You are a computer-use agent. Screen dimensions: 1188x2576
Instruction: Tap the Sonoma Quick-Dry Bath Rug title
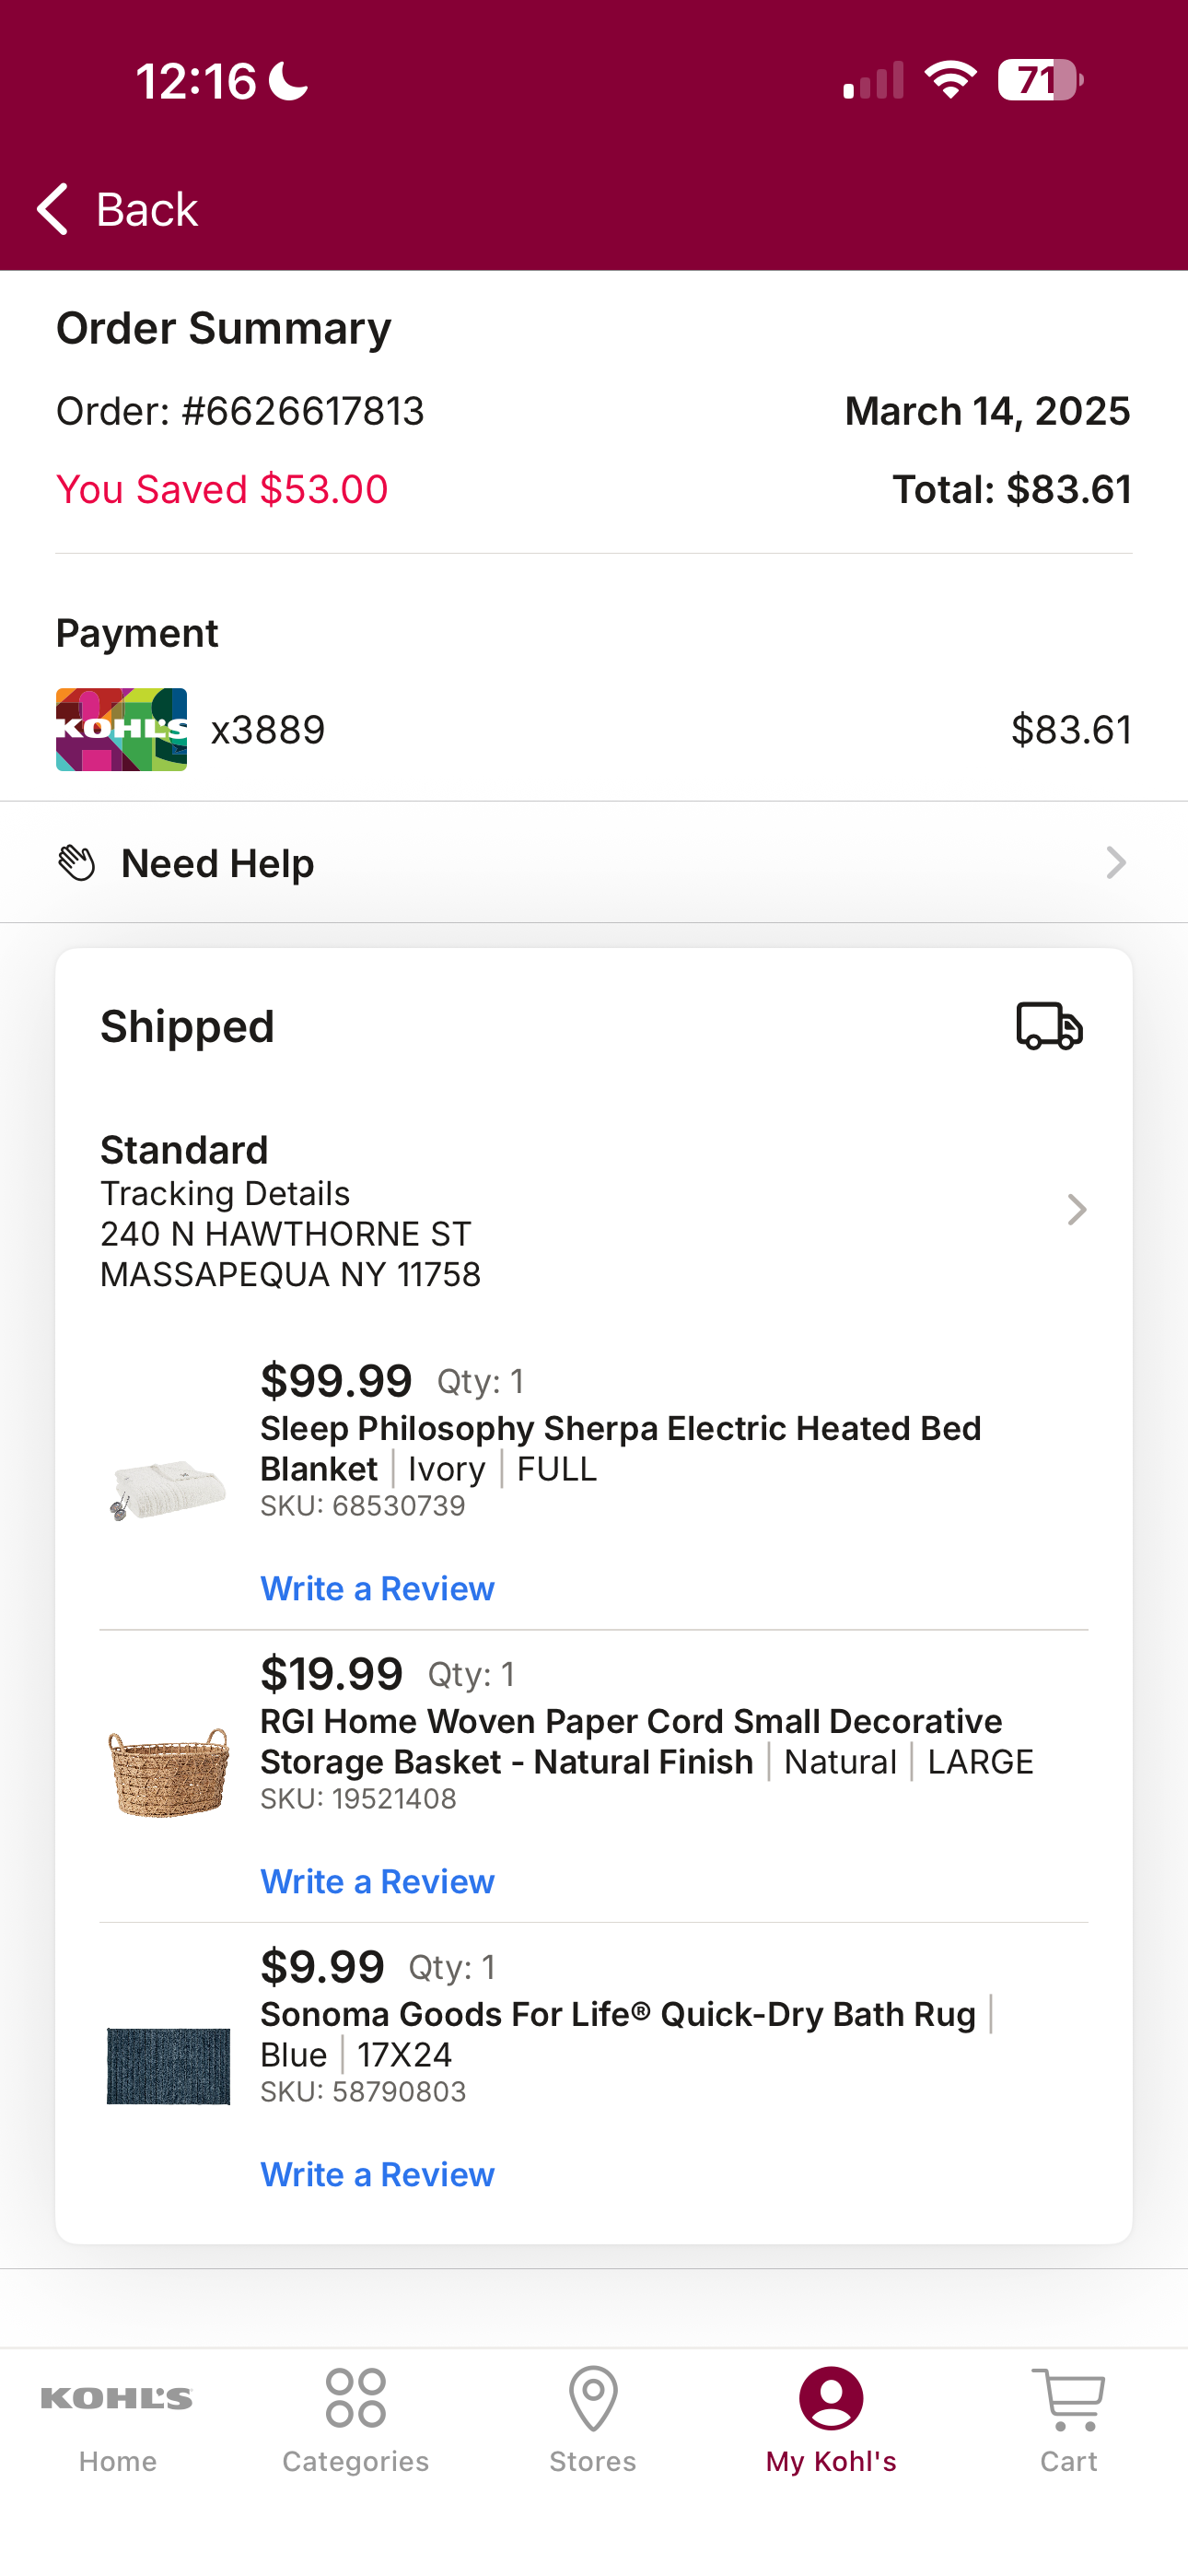[x=618, y=2014]
